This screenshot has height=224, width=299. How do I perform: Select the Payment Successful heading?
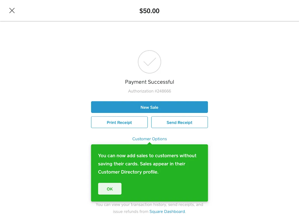tap(149, 82)
